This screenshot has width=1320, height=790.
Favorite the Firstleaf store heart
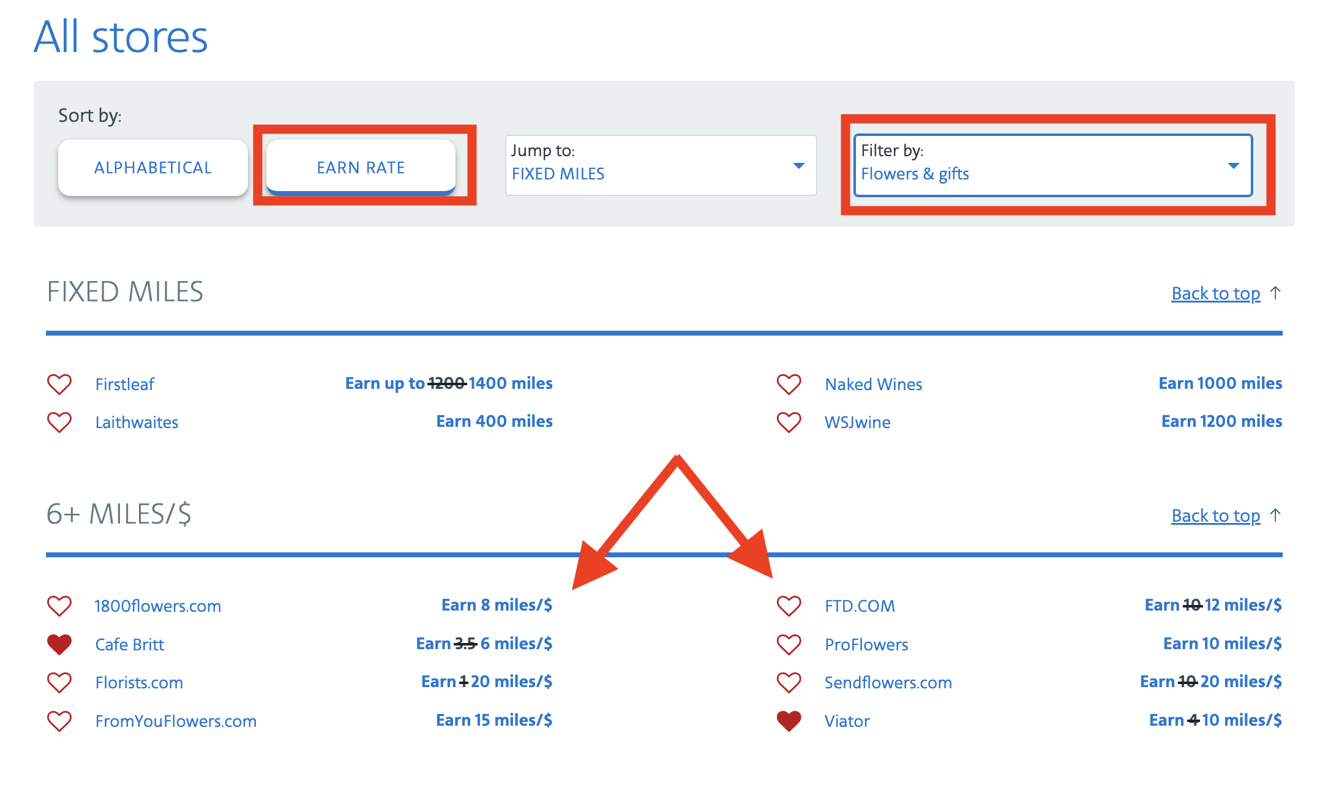[x=59, y=384]
